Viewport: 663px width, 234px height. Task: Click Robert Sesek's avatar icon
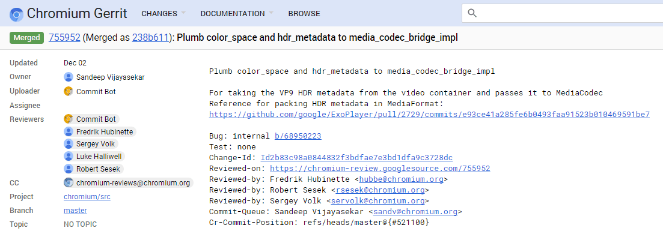coord(69,169)
